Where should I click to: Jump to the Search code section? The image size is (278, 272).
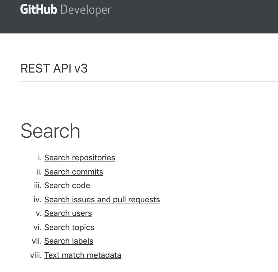[67, 185]
